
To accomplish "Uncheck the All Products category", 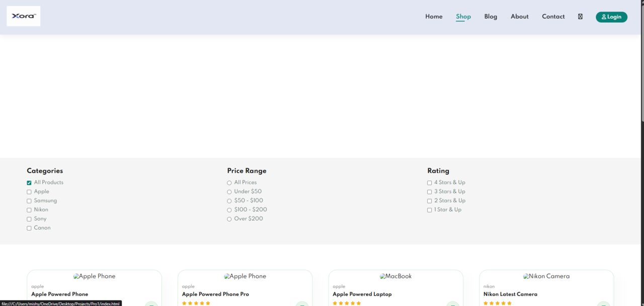I will click(x=29, y=183).
